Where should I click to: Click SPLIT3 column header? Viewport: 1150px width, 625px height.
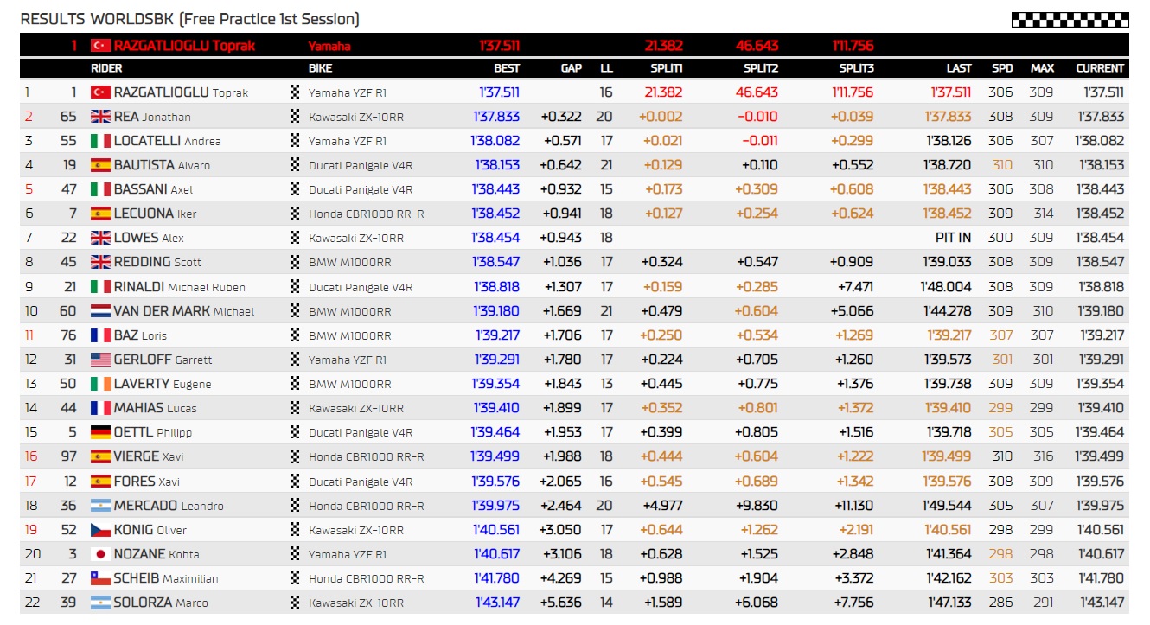(856, 67)
